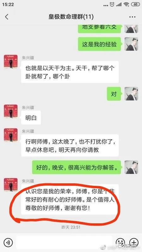This screenshot has height=252, width=142.
Task: Tap the green 对 reply bubble
Action: (114, 94)
